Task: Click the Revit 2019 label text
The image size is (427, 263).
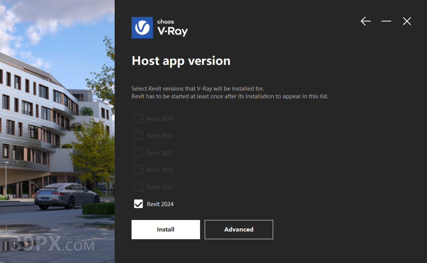Action: click(x=160, y=119)
